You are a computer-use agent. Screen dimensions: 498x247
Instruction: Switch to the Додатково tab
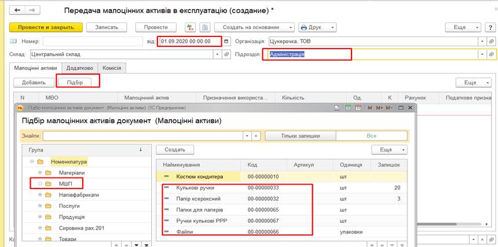pyautogui.click(x=79, y=68)
